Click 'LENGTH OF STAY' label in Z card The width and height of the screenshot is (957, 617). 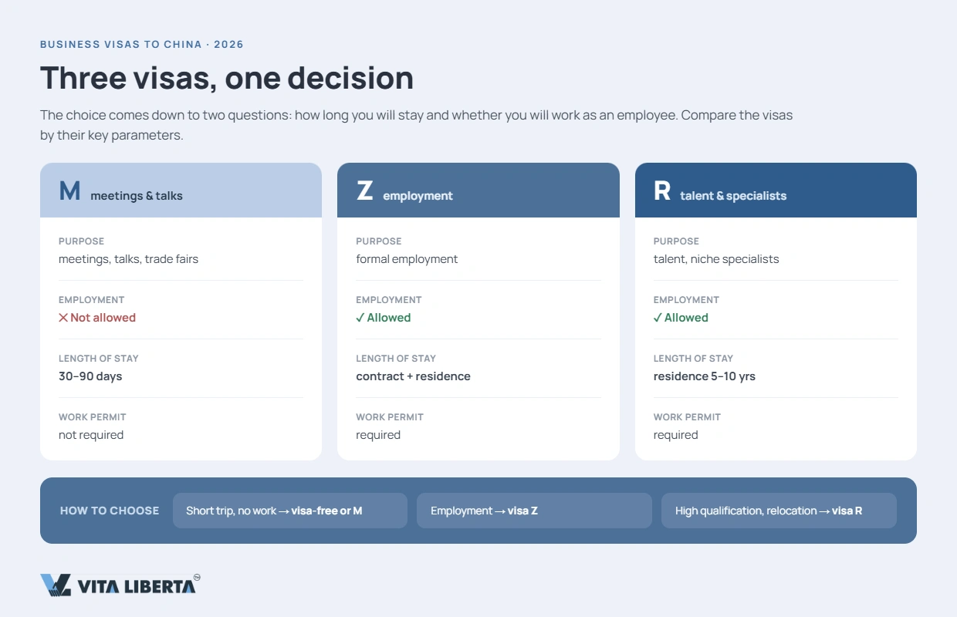point(396,359)
